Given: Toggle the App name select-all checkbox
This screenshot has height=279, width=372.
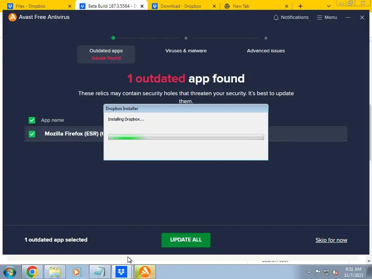Looking at the screenshot, I should tap(32, 120).
